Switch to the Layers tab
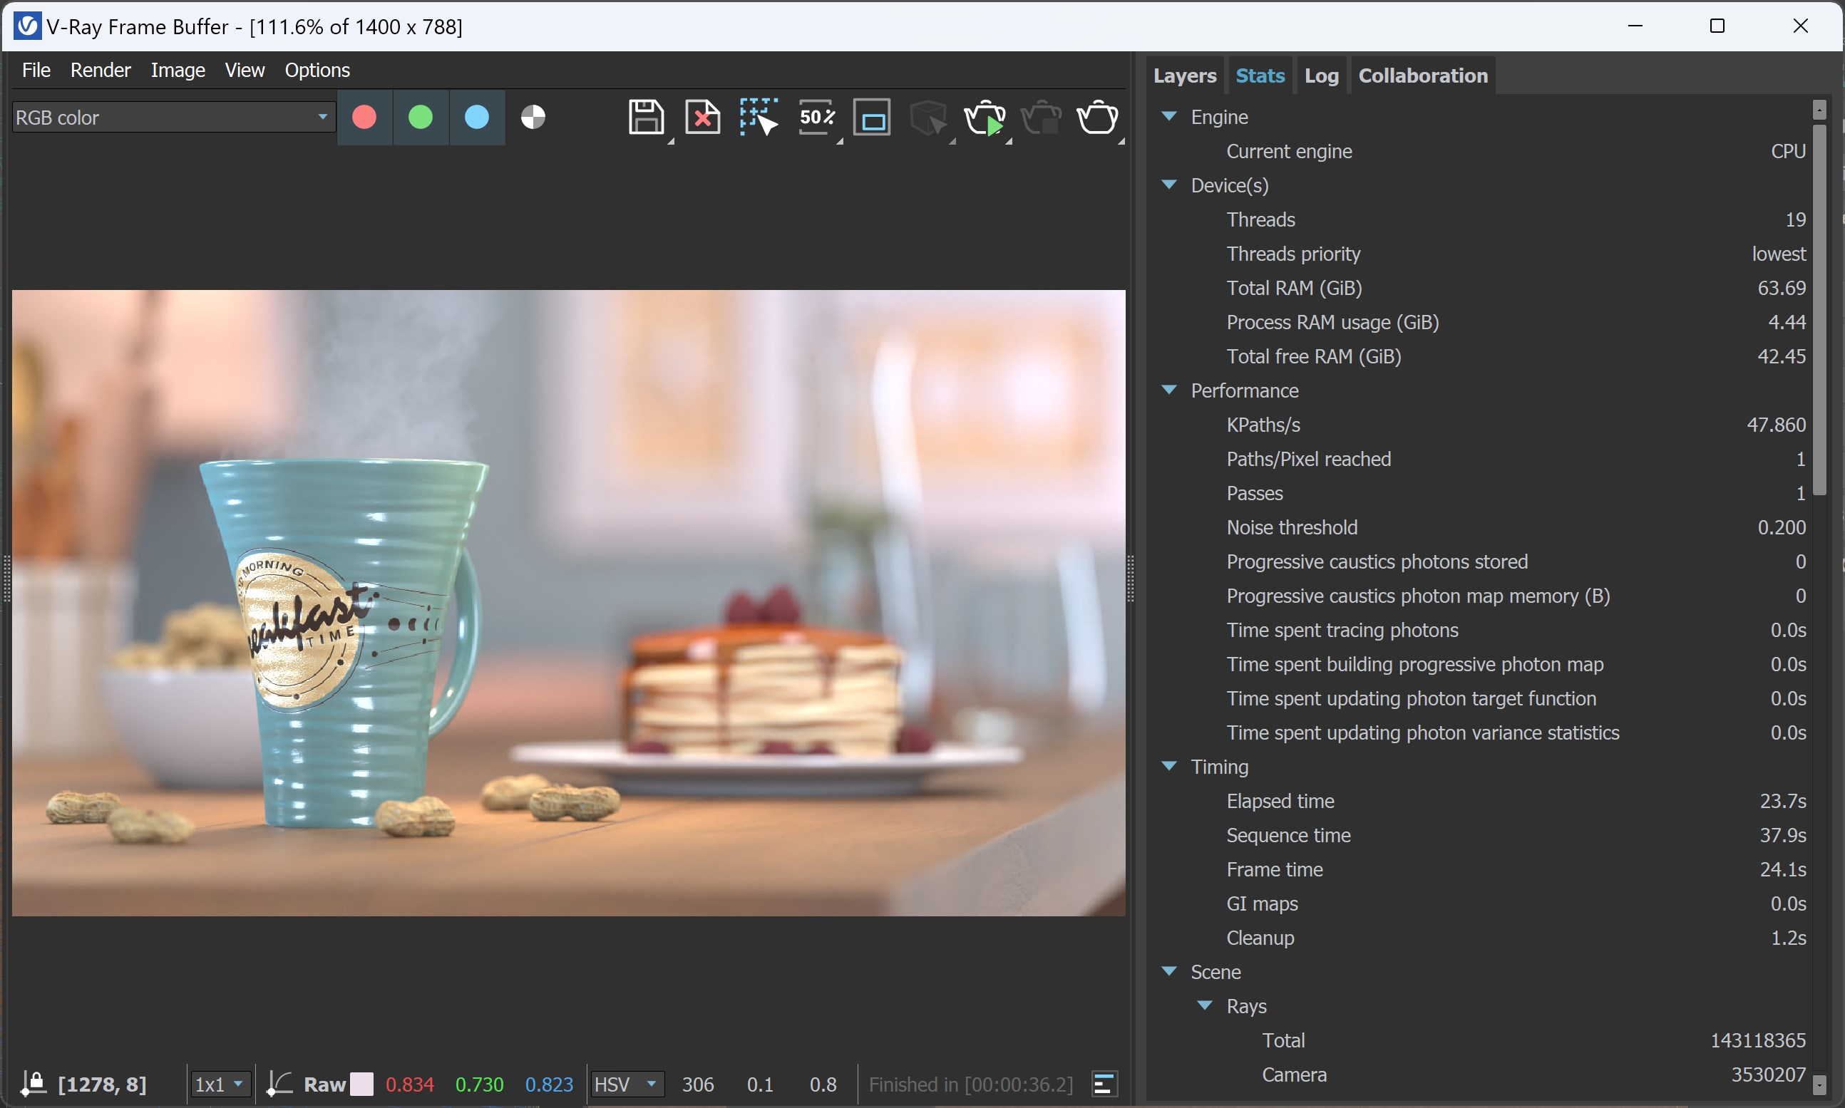 (1185, 75)
